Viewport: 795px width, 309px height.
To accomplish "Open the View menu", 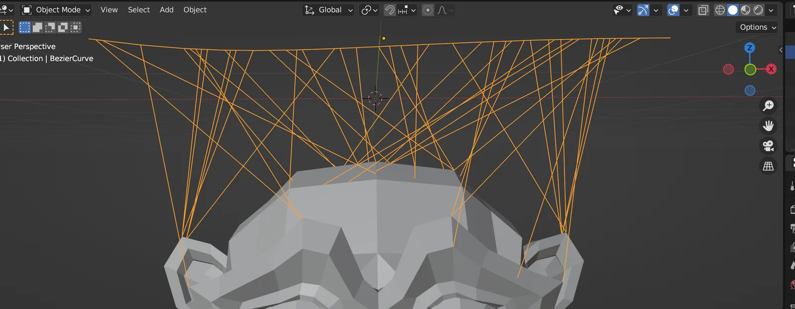I will click(109, 10).
